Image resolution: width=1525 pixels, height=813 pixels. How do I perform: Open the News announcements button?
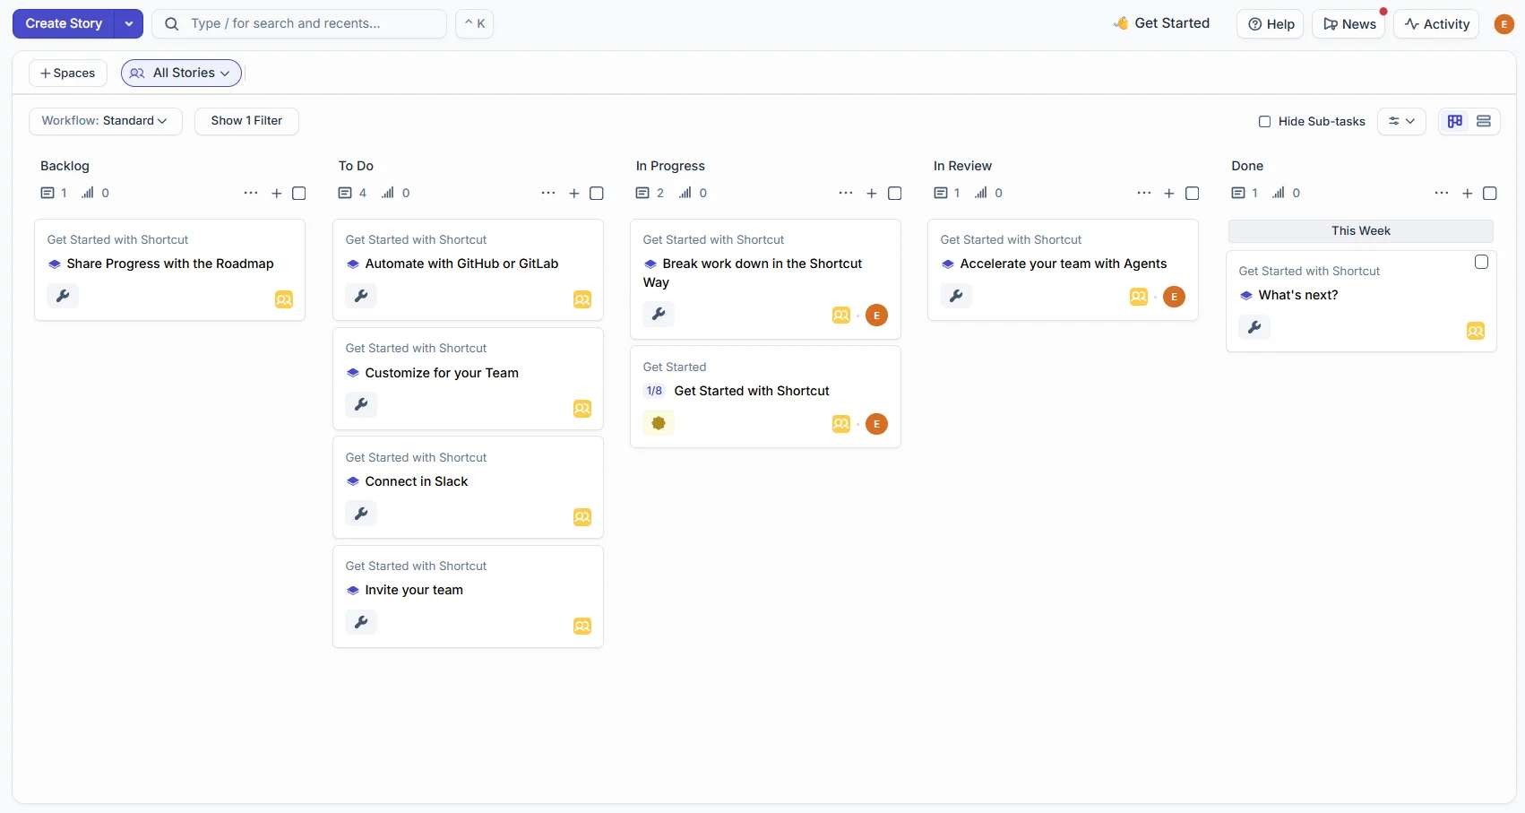(1348, 24)
